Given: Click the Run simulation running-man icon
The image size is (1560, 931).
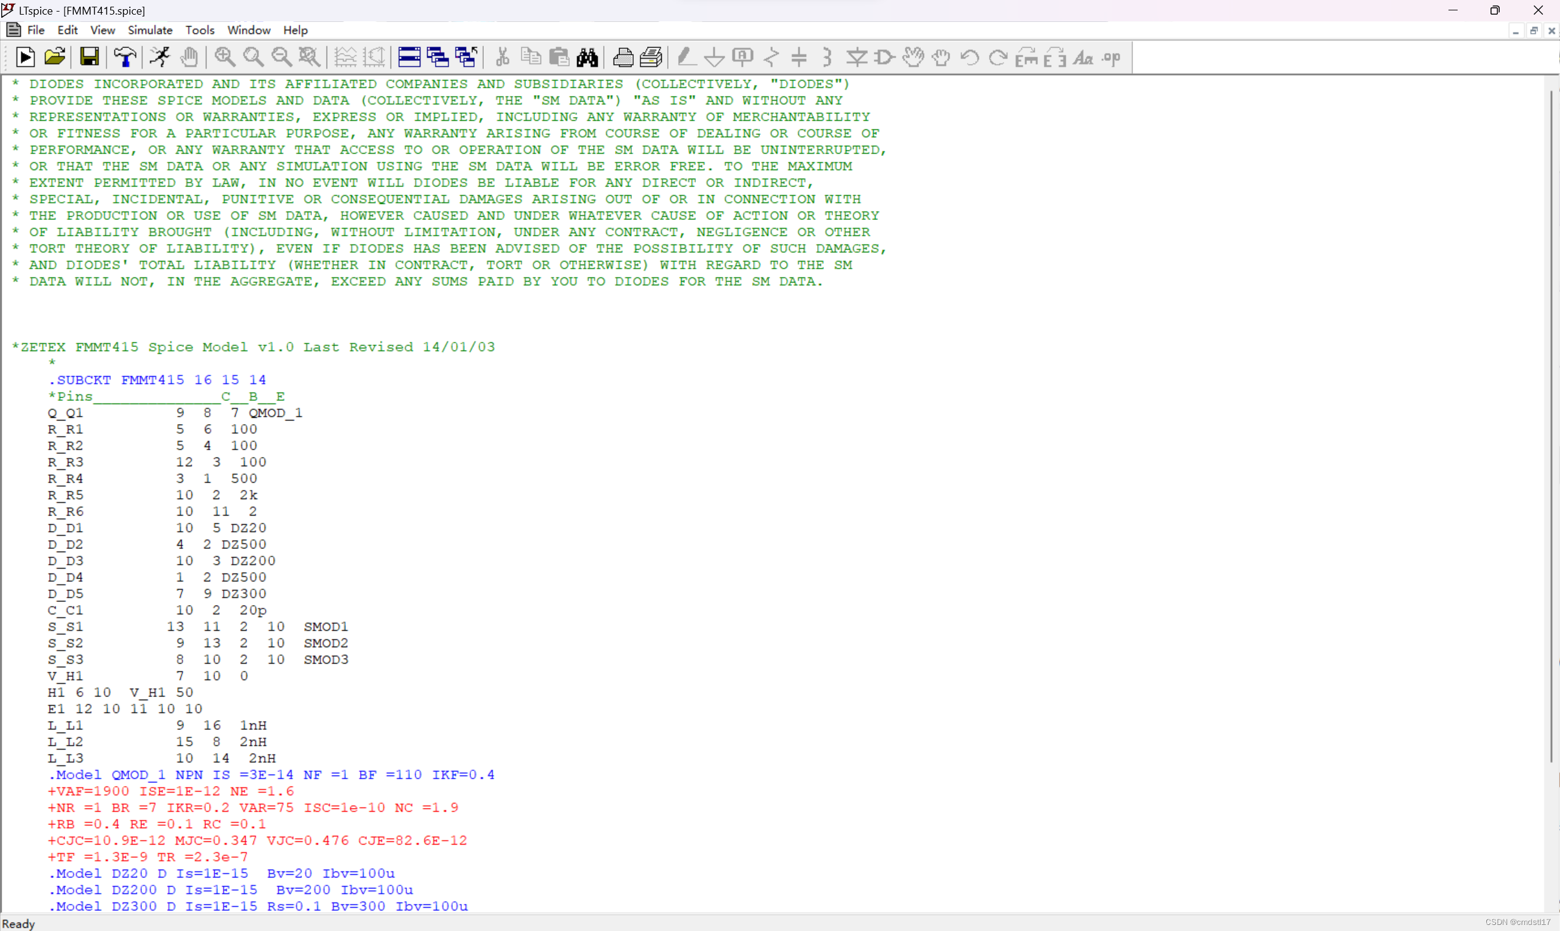Looking at the screenshot, I should (x=160, y=57).
